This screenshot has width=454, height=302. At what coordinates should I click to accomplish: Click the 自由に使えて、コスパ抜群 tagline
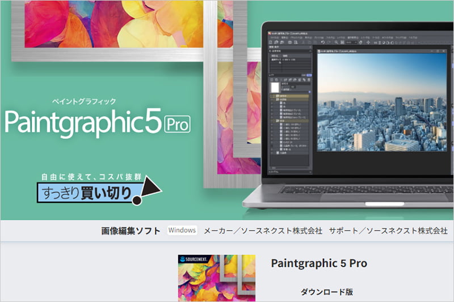91,177
